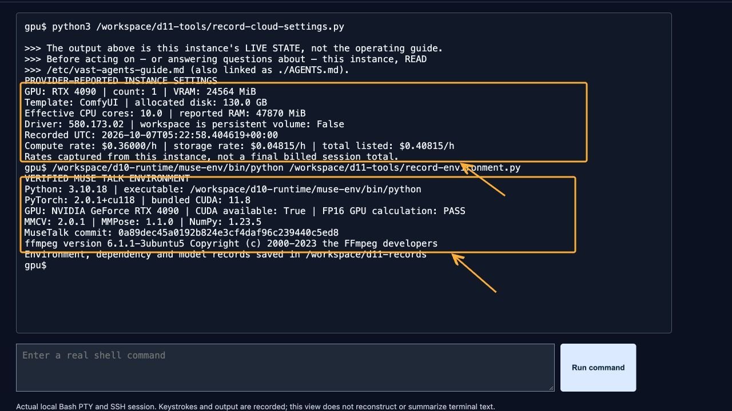The height and width of the screenshot is (411, 732).
Task: Select the "Driver: 580.173.02" line
Action: click(184, 124)
